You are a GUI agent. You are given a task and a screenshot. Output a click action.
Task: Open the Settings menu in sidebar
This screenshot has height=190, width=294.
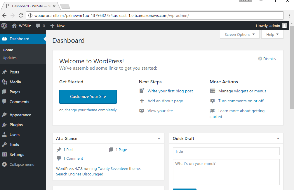click(17, 154)
